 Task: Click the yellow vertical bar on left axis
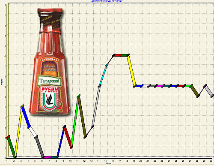pos(7,80)
